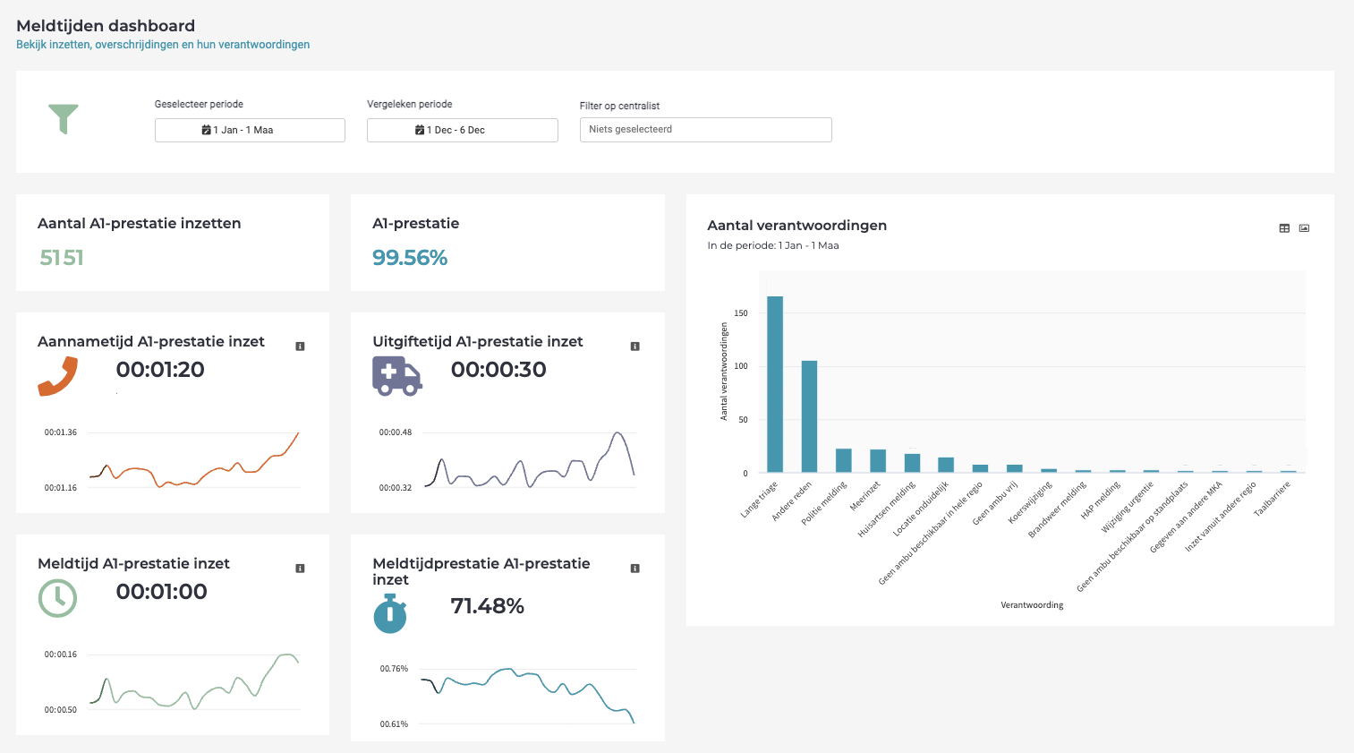Image resolution: width=1354 pixels, height=753 pixels.
Task: Click the 5151 inzetten value
Action: [x=62, y=258]
